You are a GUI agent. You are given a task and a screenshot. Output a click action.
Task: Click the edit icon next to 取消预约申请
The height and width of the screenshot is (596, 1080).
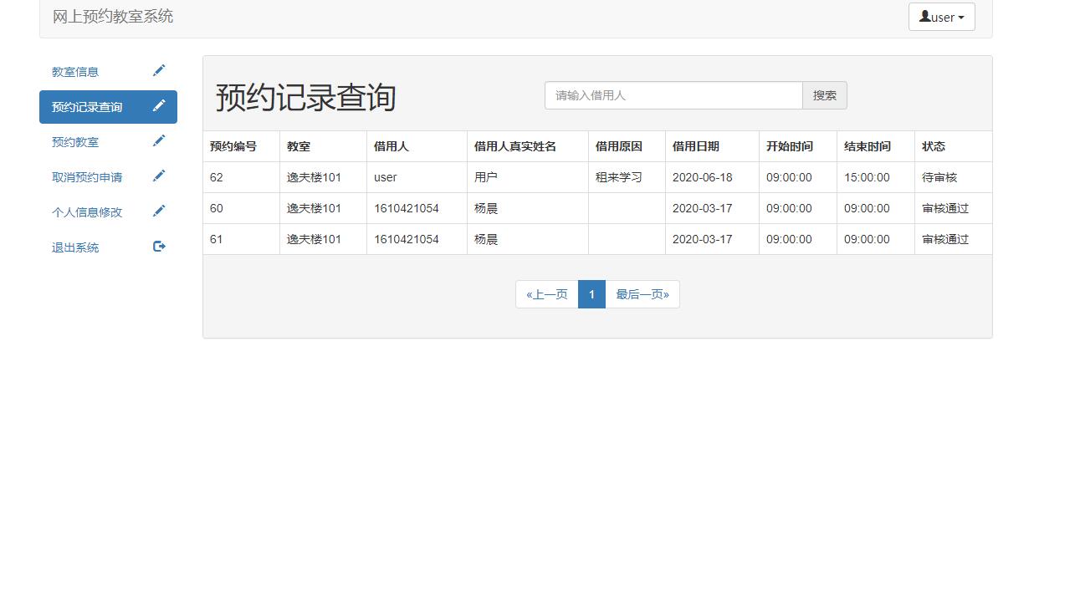pyautogui.click(x=159, y=176)
